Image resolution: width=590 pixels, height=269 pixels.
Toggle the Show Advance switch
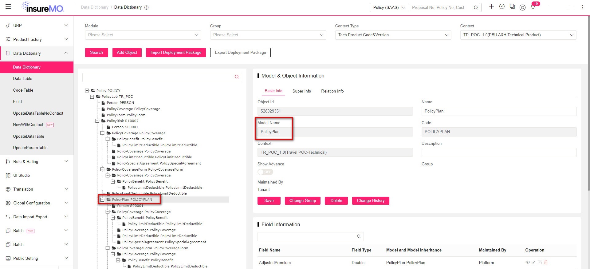[265, 172]
